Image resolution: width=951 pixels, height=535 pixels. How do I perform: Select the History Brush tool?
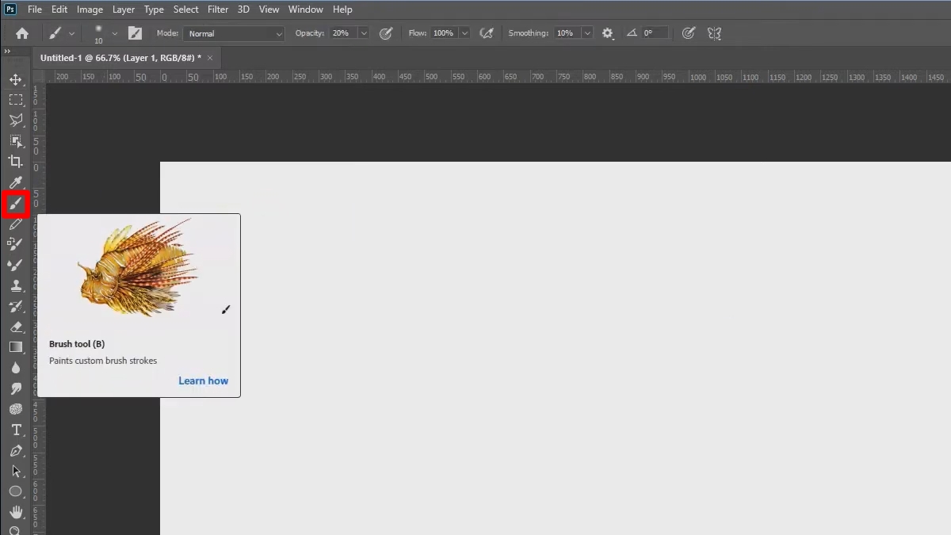[x=16, y=306]
